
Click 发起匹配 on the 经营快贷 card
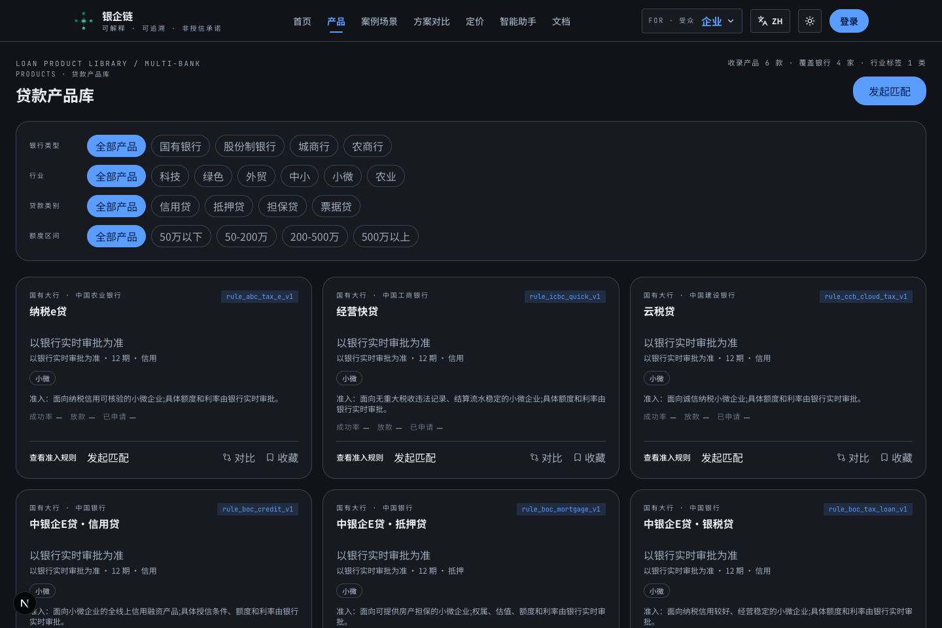pos(415,458)
